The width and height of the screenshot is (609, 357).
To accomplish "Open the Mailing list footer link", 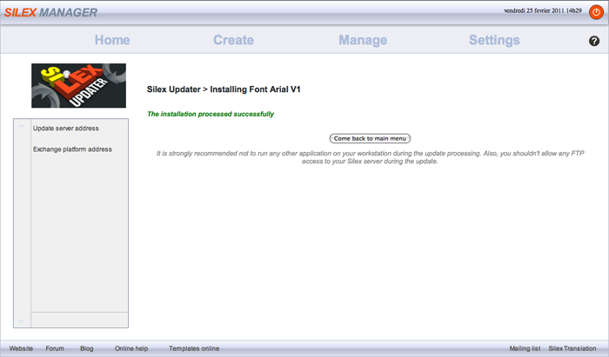I will 525,348.
